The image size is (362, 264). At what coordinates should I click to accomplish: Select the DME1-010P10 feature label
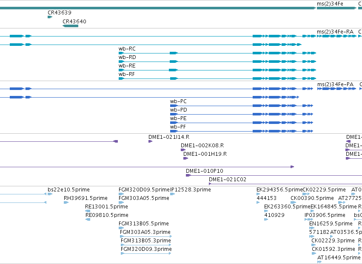coord(205,171)
